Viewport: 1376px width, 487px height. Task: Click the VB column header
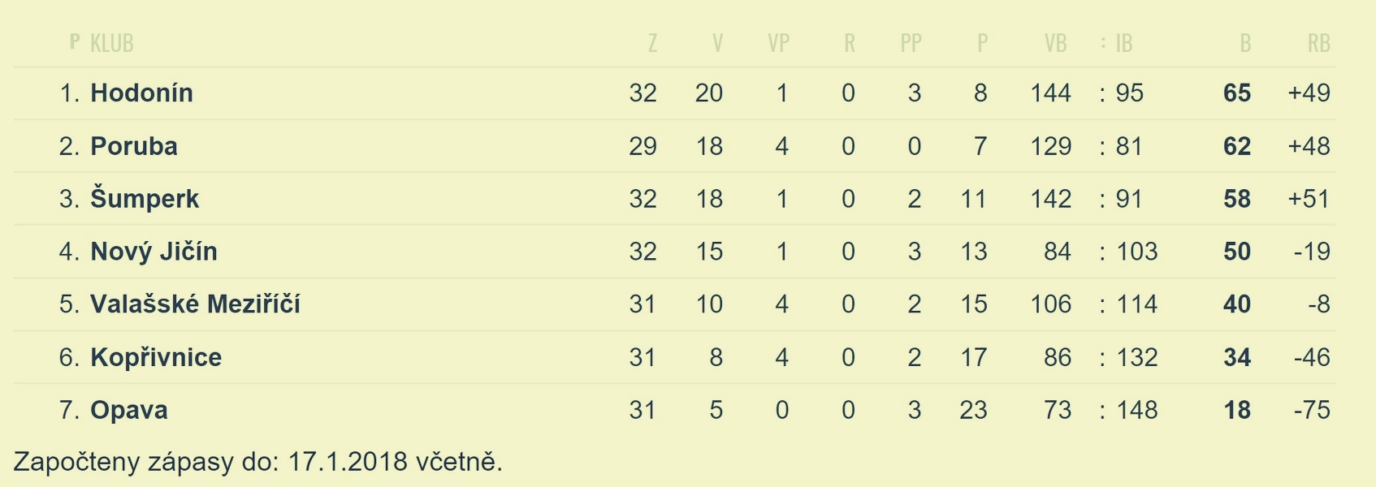click(x=1055, y=43)
